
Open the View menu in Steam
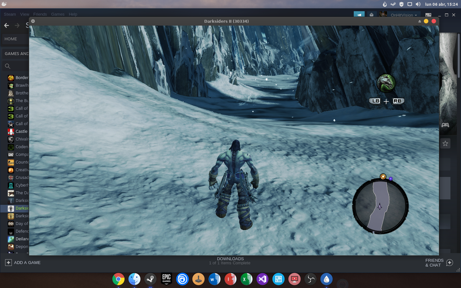[x=25, y=14]
